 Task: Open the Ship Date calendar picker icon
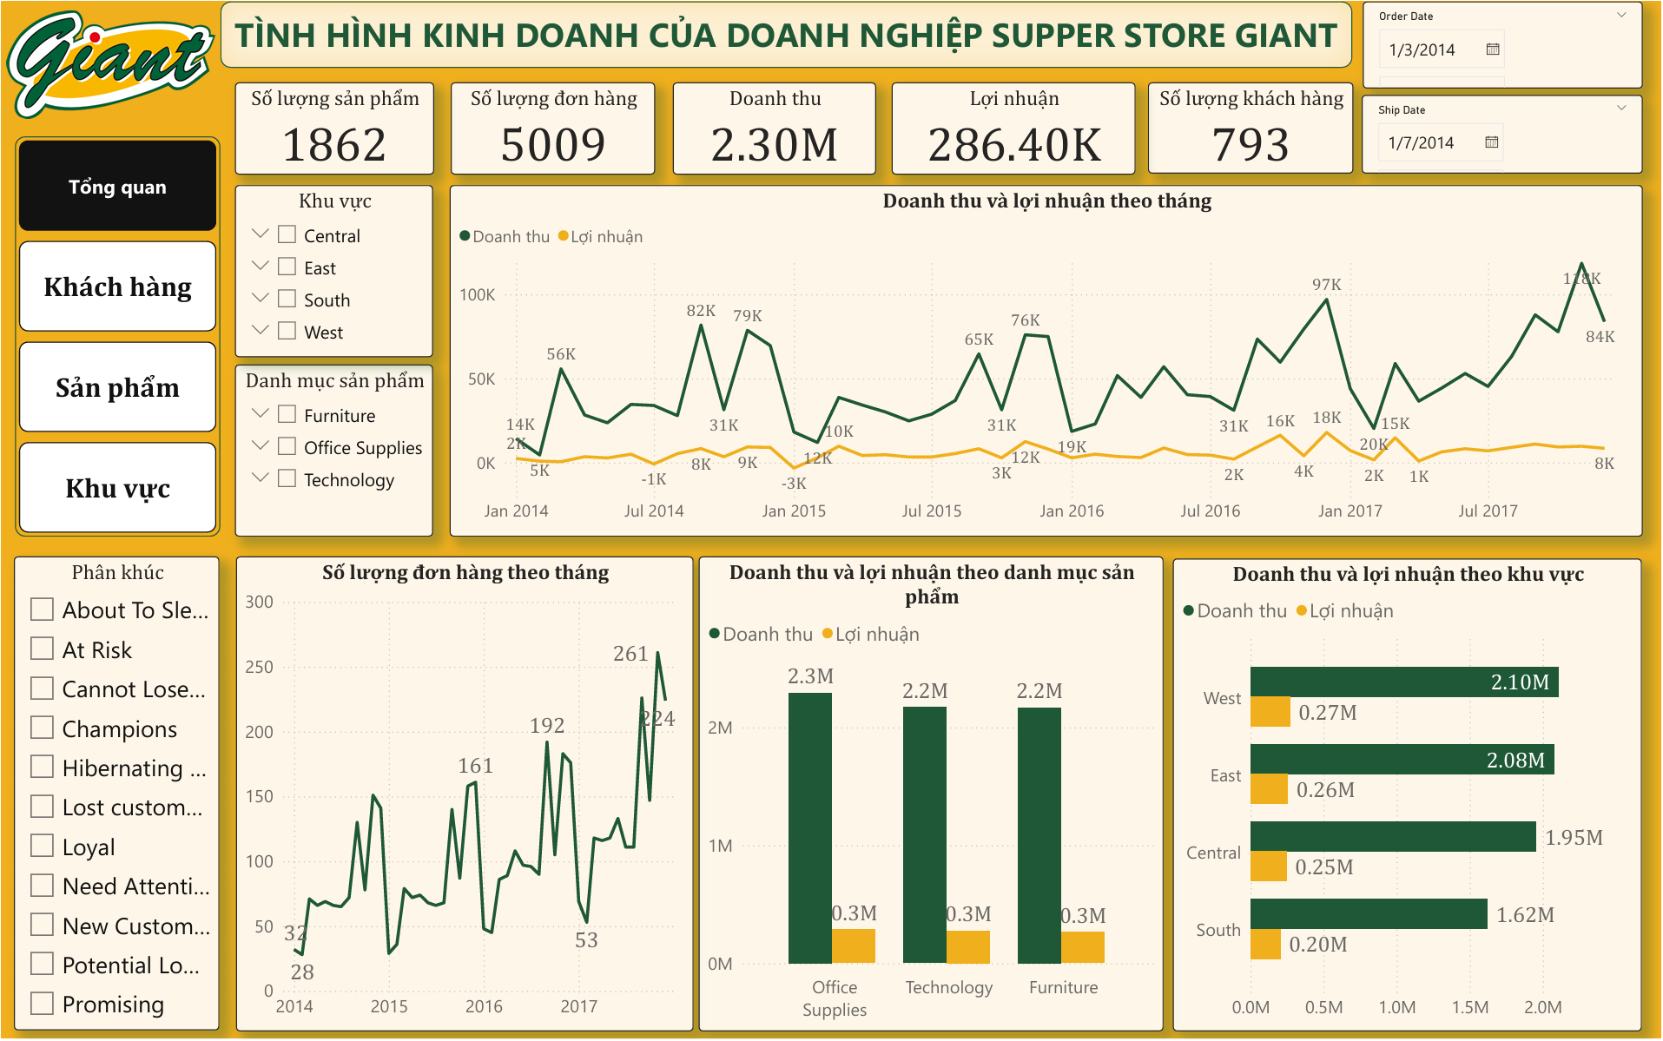(1492, 142)
